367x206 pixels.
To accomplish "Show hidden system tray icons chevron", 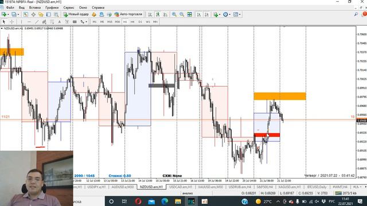I will (x=278, y=201).
